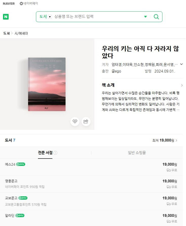
Task: Click the NPay badge next to 교보문고
Action: pyautogui.click(x=23, y=198)
